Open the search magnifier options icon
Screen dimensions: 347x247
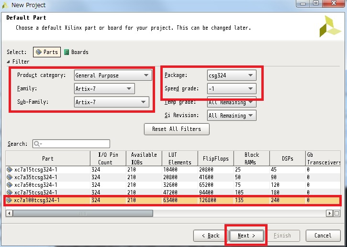coord(38,144)
